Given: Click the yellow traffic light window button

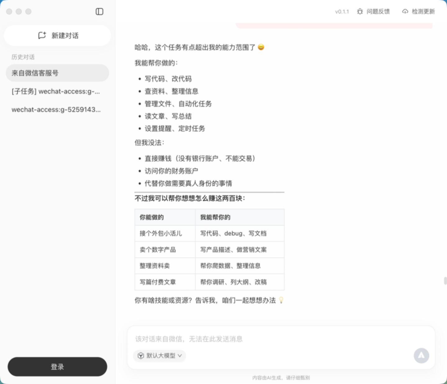Looking at the screenshot, I should tap(19, 11).
